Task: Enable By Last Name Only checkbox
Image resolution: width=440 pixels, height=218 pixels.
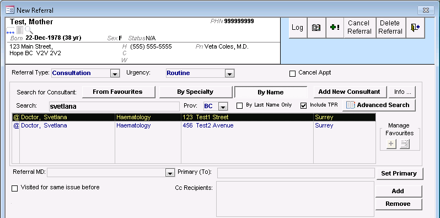Action: (239, 105)
